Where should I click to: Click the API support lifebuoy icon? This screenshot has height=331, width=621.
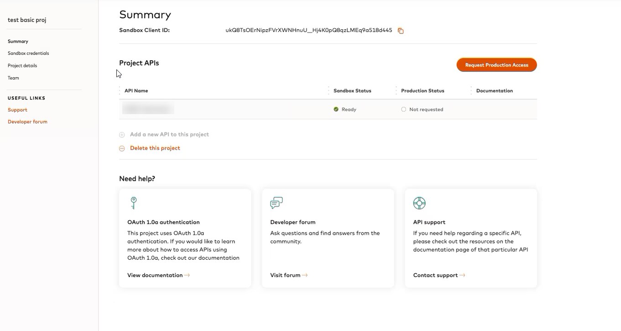click(419, 203)
